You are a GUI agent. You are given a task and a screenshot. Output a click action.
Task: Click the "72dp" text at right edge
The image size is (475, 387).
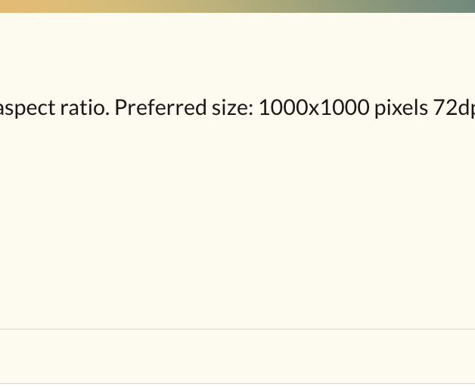point(454,108)
